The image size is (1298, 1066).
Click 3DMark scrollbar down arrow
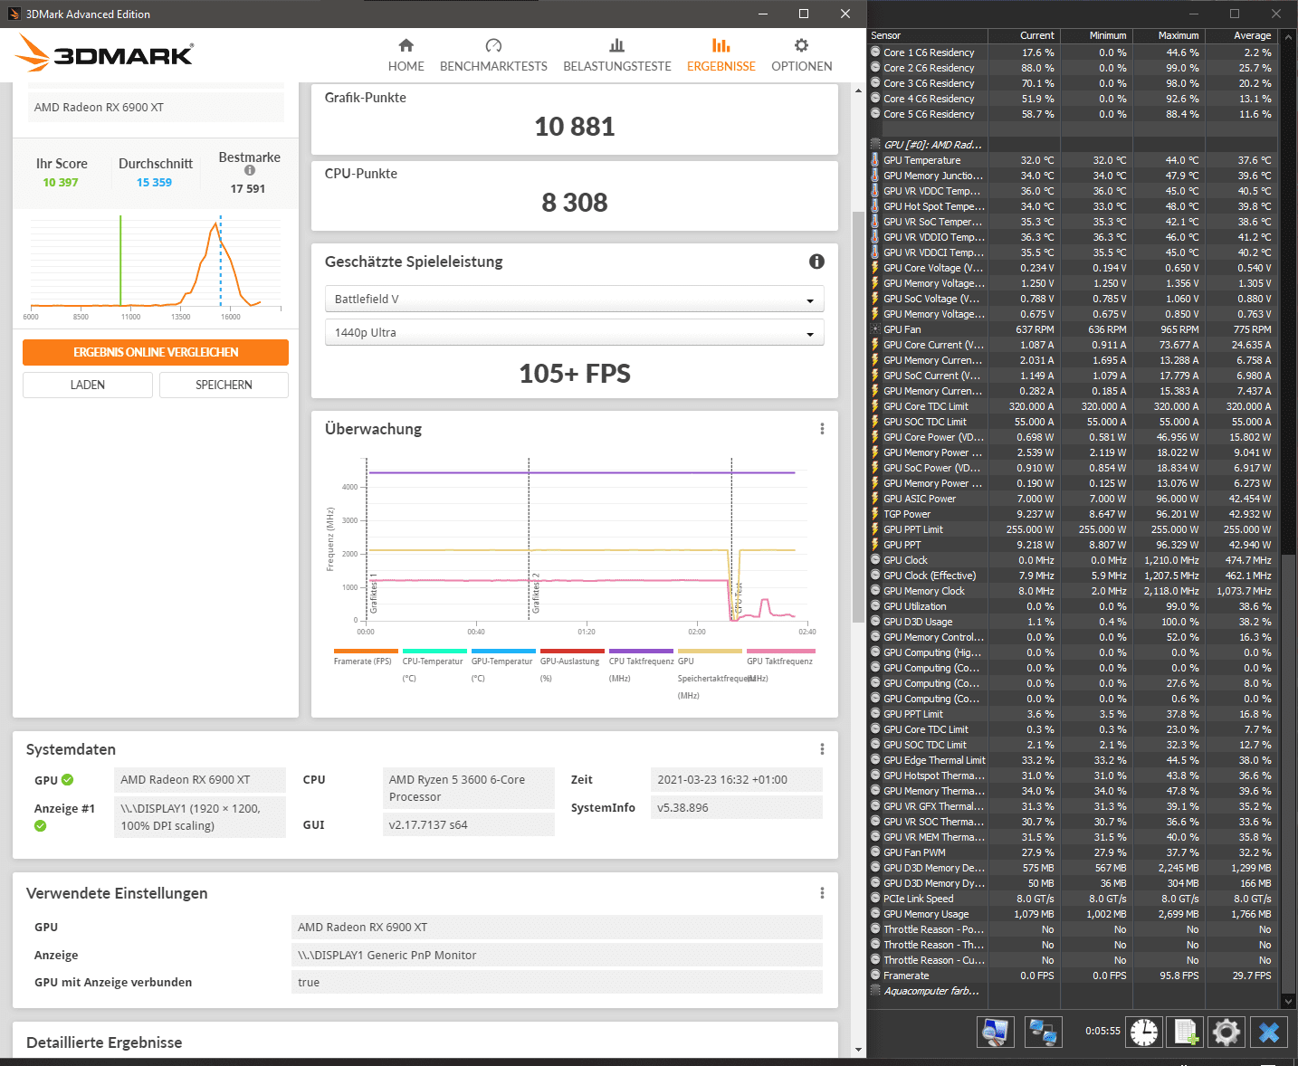[858, 1050]
